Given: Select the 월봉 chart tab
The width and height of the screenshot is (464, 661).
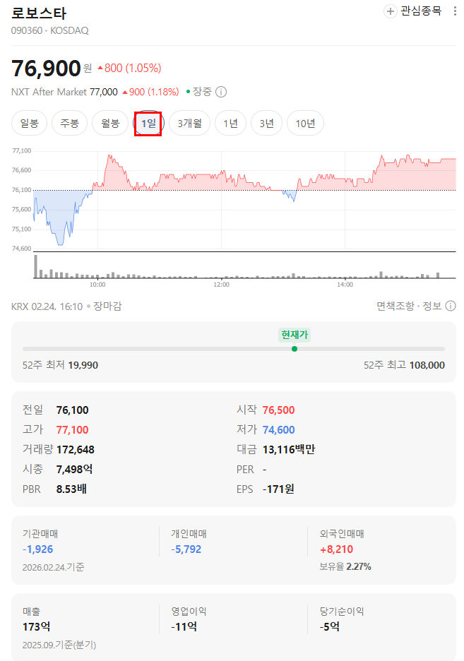Looking at the screenshot, I should (x=110, y=124).
